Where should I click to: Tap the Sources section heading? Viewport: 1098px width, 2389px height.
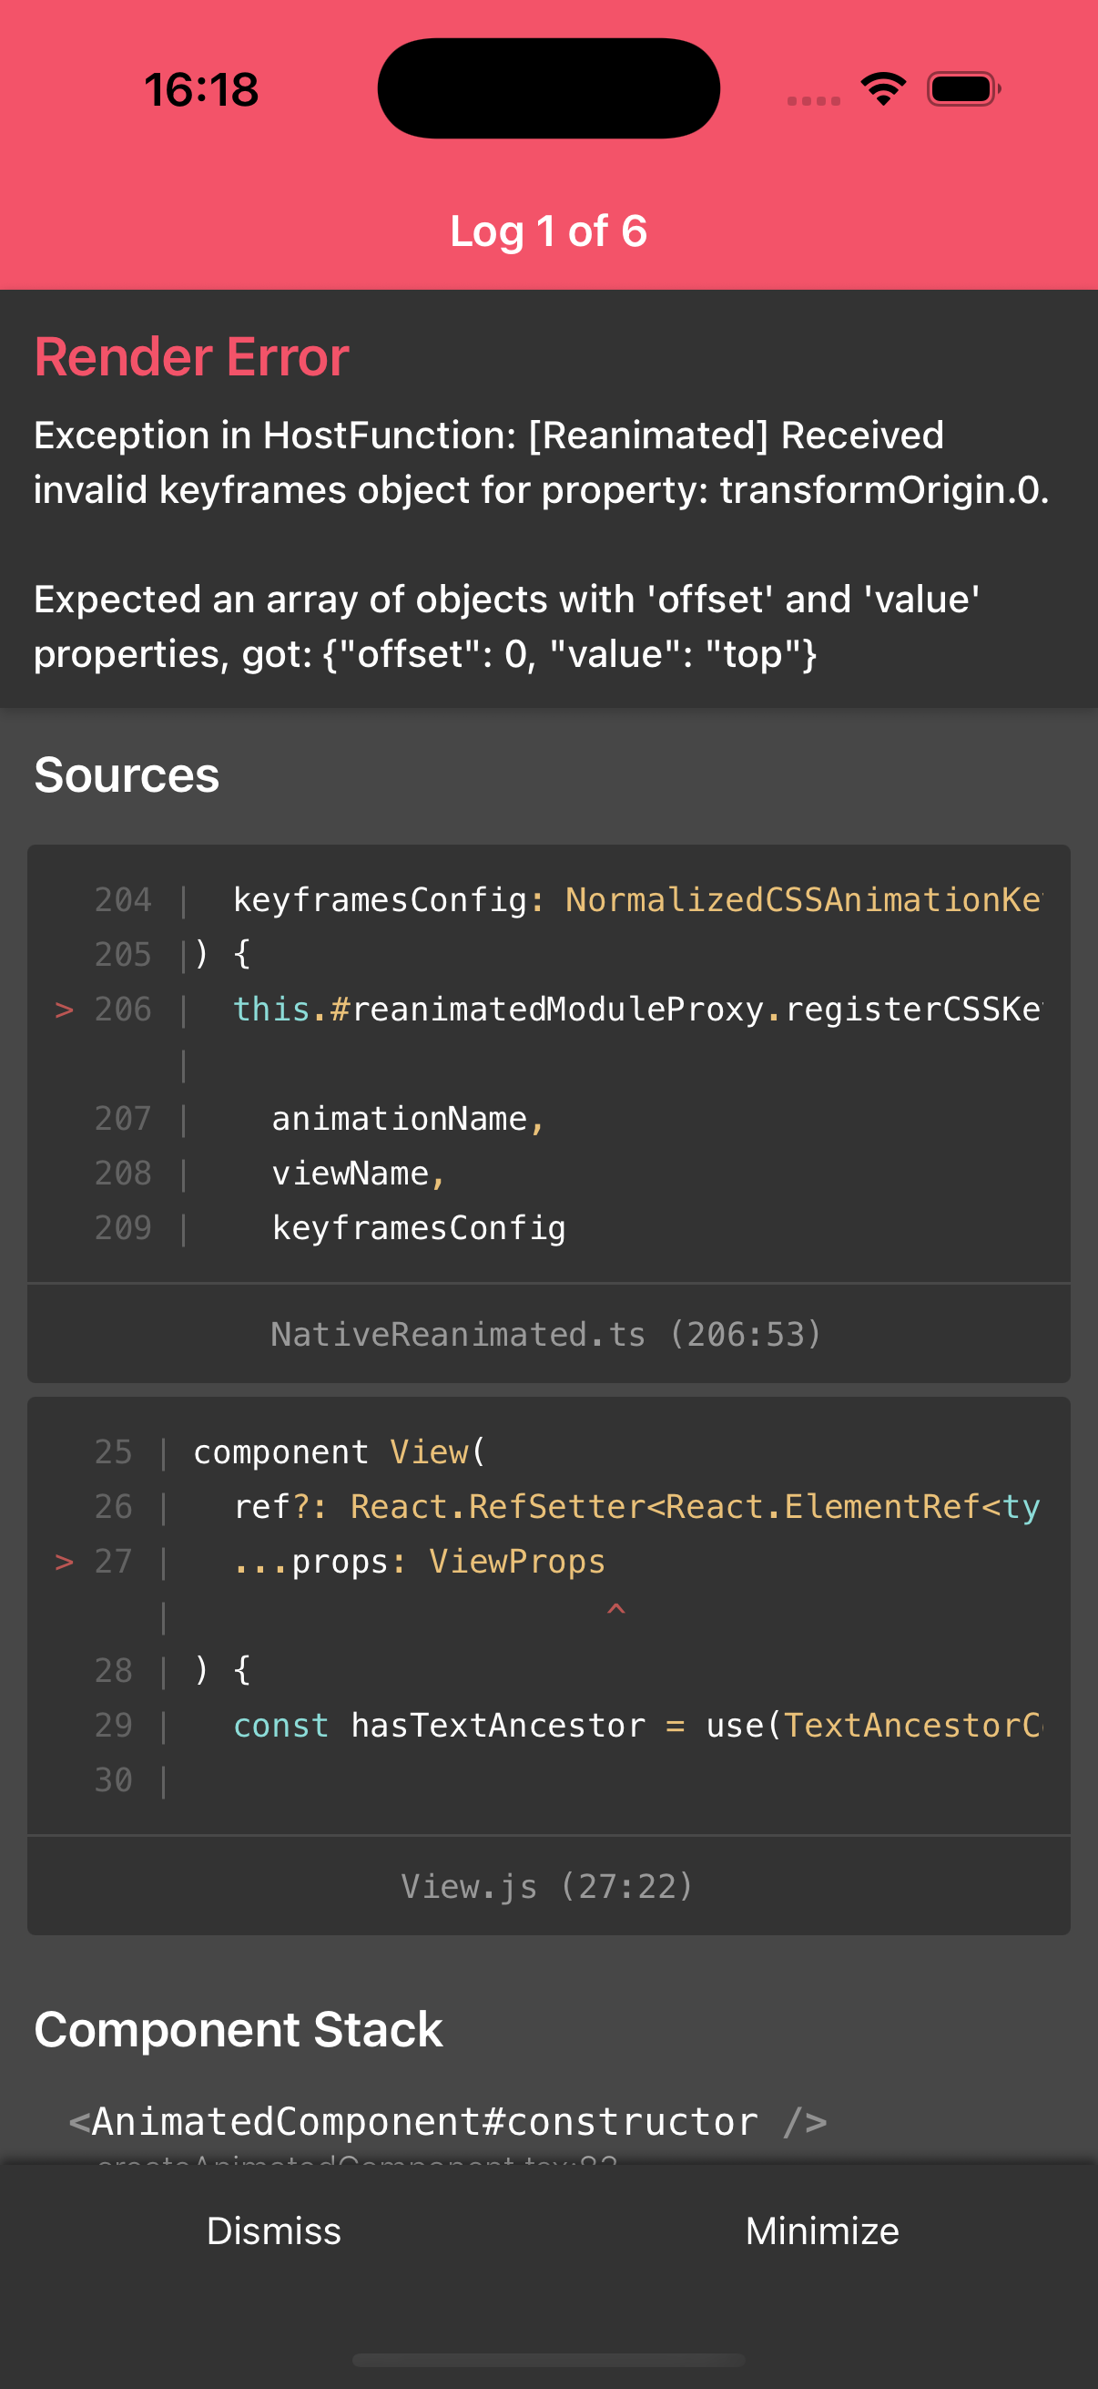click(127, 775)
